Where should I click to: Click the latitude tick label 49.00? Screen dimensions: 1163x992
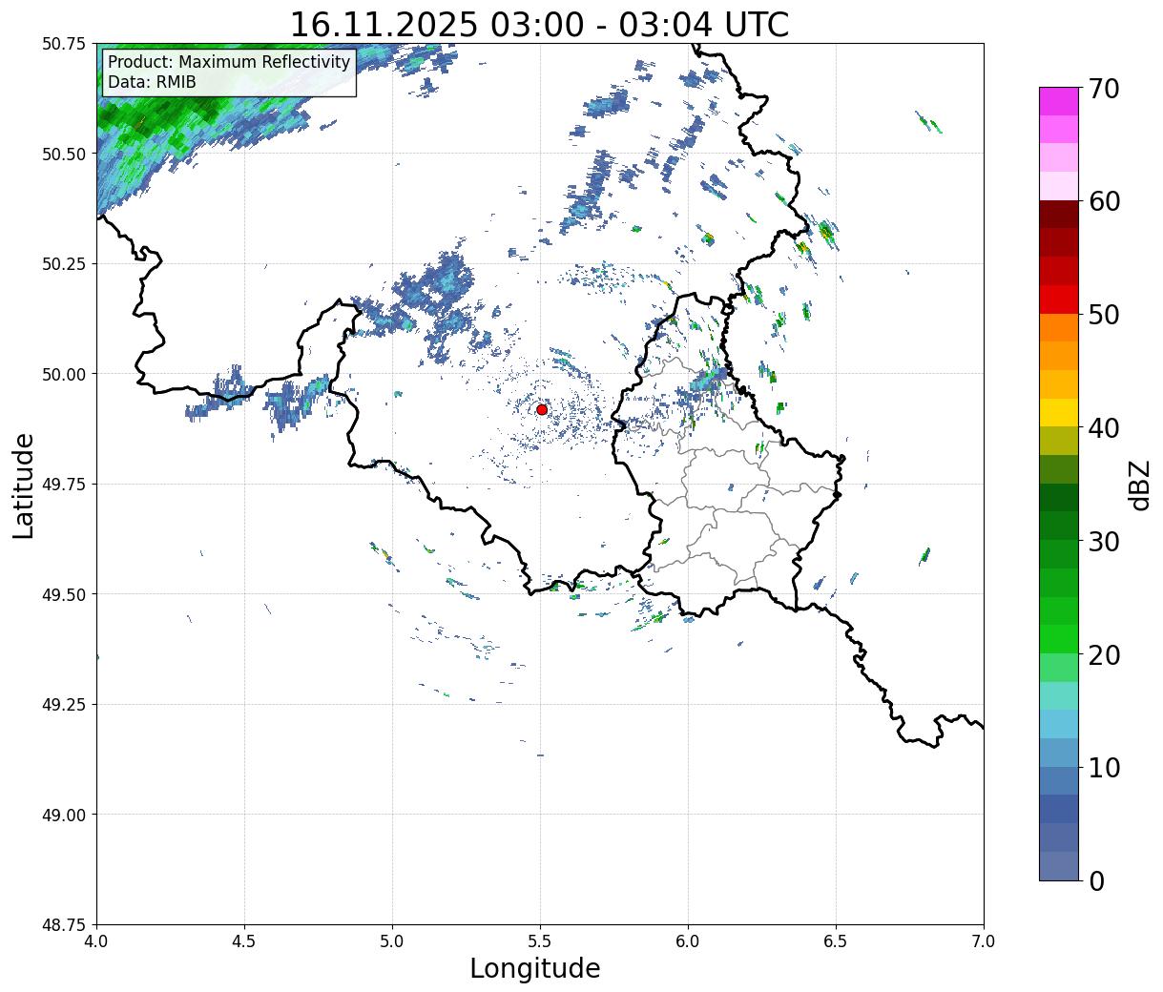coord(64,815)
